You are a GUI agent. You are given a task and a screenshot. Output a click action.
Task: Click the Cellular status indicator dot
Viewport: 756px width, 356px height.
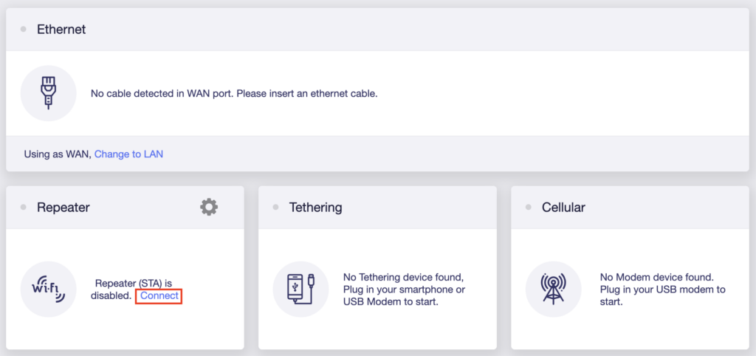529,208
